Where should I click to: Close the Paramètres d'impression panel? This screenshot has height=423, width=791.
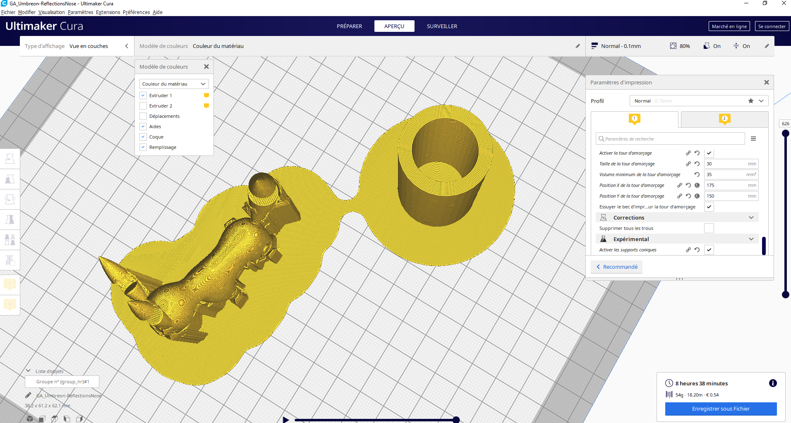[x=767, y=82]
